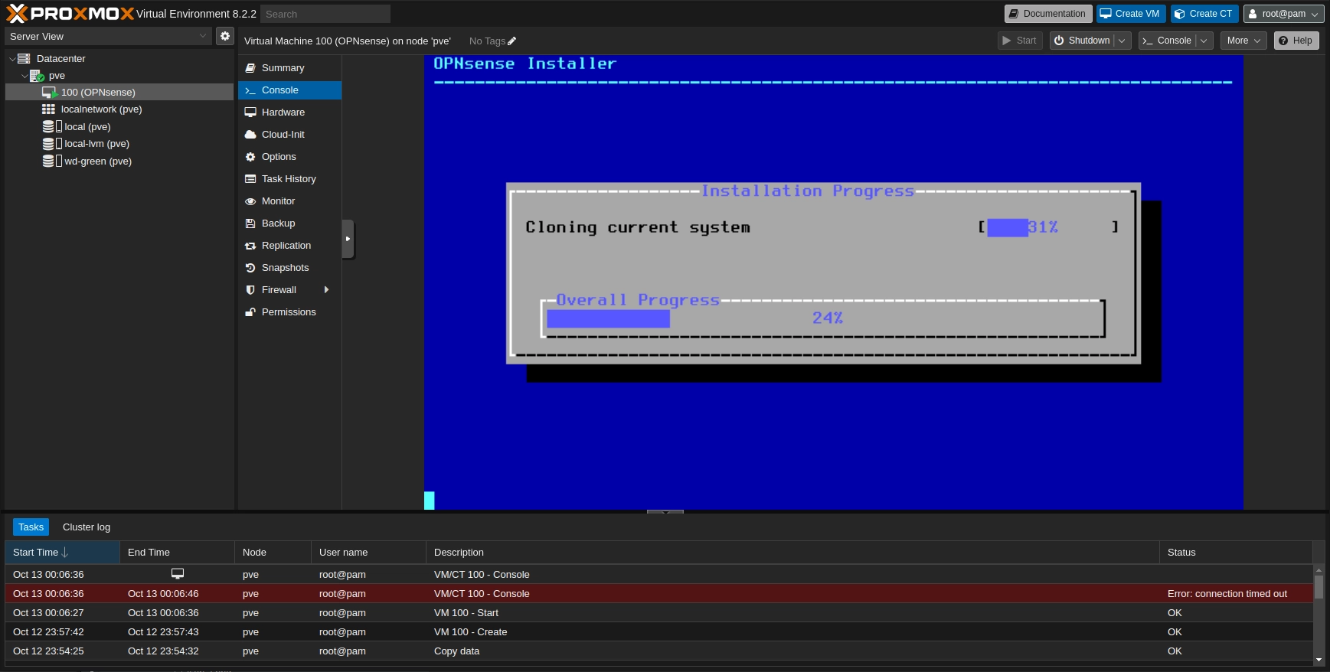Click the Summary book icon

250,68
